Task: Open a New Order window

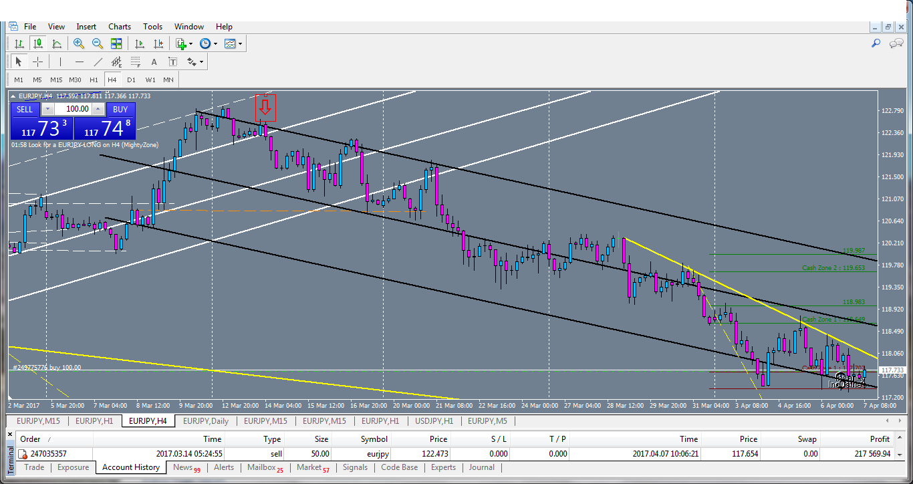Action: coord(180,43)
